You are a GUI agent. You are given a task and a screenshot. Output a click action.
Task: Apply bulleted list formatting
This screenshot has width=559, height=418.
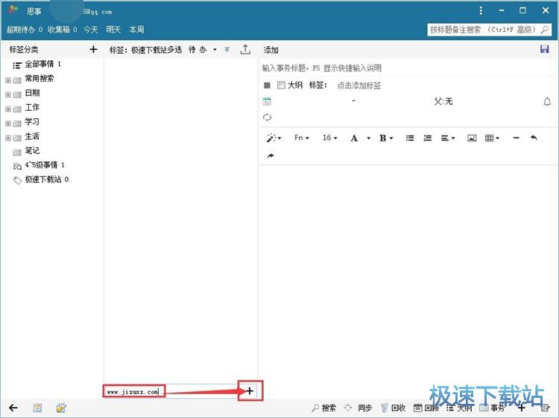[410, 138]
